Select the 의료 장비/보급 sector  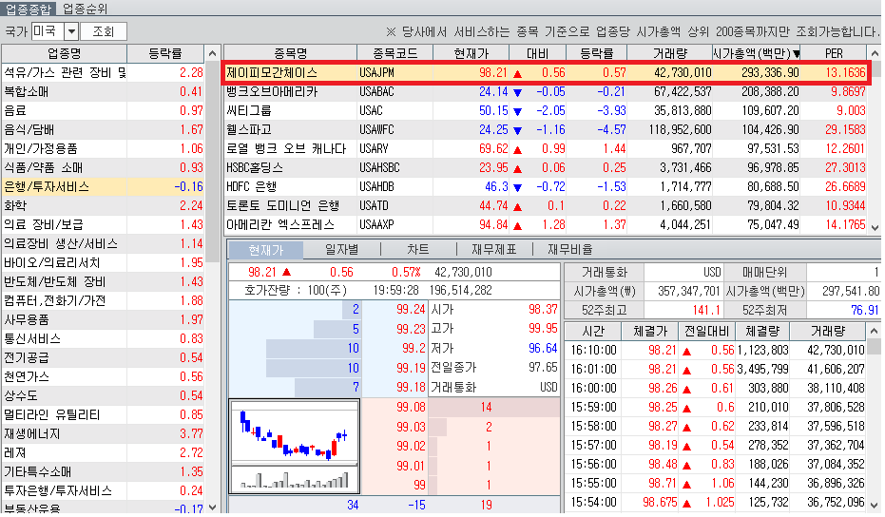tap(104, 224)
